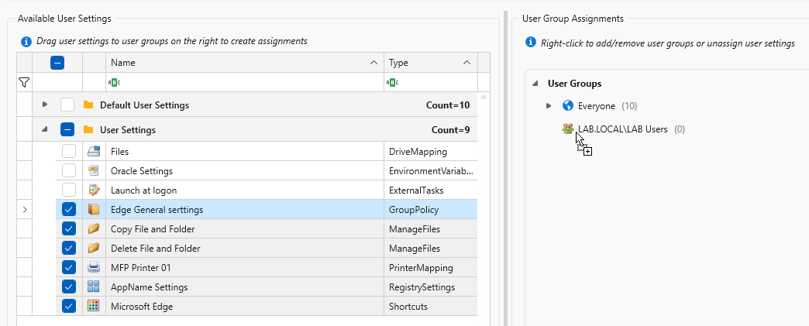
Task: Click the Everyone globe icon
Action: click(x=568, y=105)
